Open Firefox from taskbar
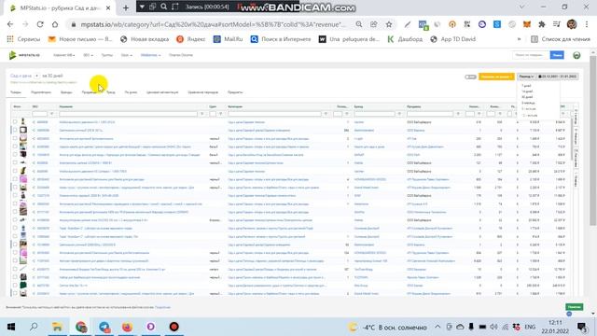The height and width of the screenshot is (336, 597). click(127, 327)
